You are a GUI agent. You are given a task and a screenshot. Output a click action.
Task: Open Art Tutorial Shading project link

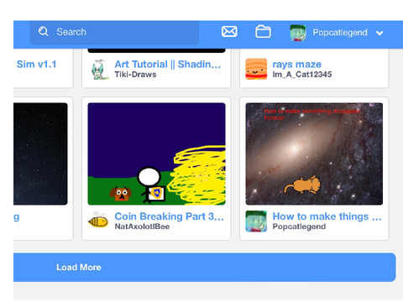point(168,64)
